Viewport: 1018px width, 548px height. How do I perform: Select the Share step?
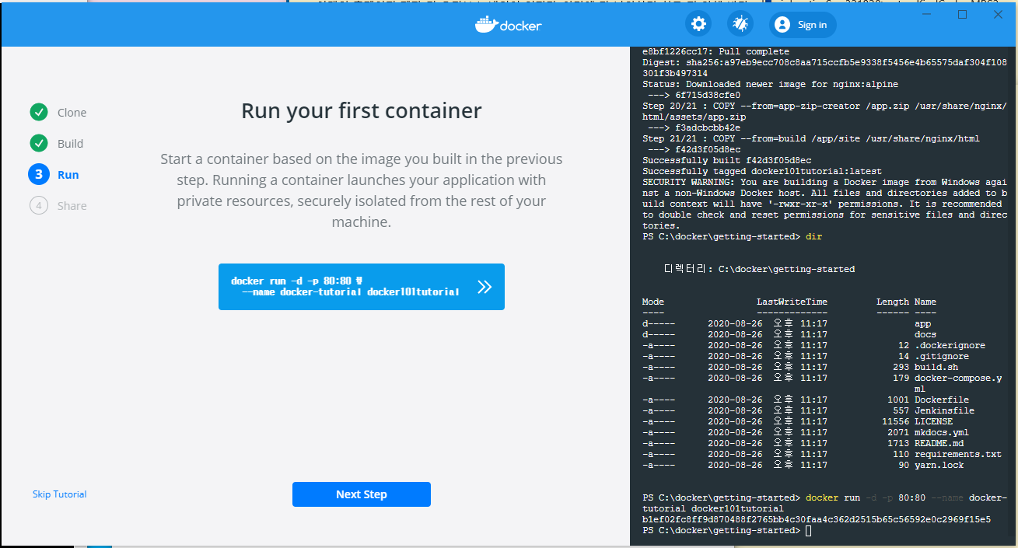[72, 206]
